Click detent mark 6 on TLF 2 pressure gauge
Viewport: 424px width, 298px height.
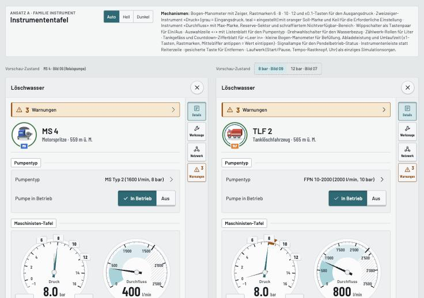pyautogui.click(x=252, y=240)
